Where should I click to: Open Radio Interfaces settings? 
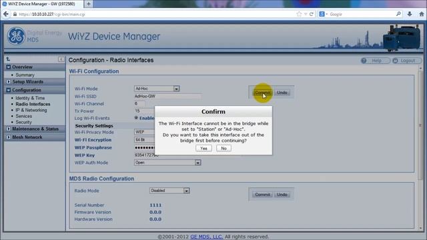(x=33, y=104)
